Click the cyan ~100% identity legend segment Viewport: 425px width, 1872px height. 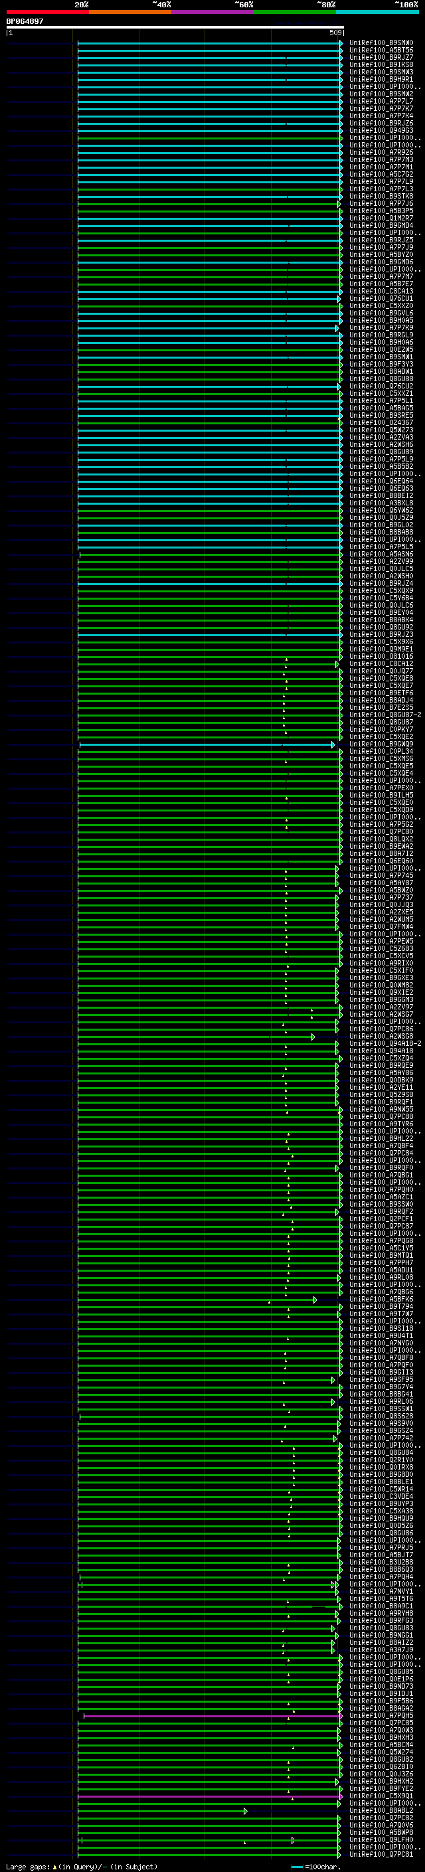(x=378, y=12)
